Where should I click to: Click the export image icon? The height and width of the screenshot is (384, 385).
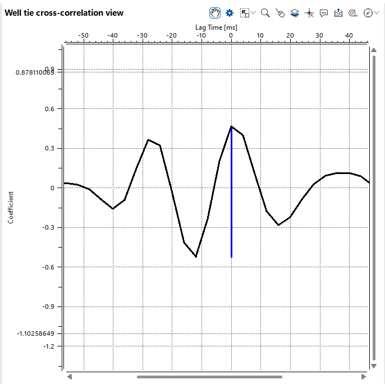click(x=338, y=12)
